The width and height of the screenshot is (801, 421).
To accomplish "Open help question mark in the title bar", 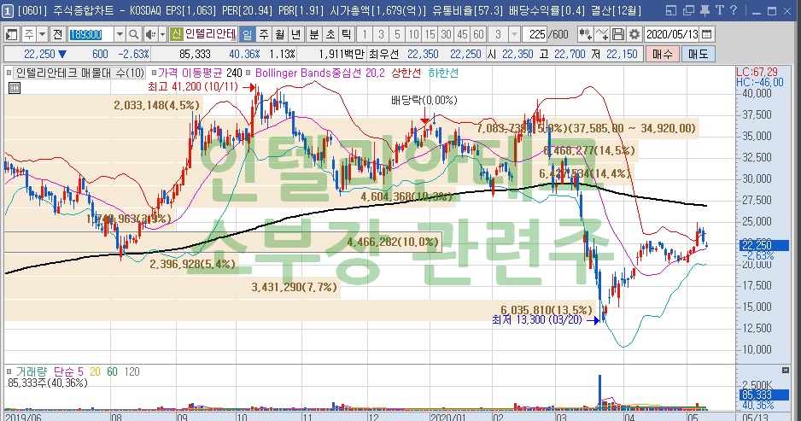I will coord(734,10).
